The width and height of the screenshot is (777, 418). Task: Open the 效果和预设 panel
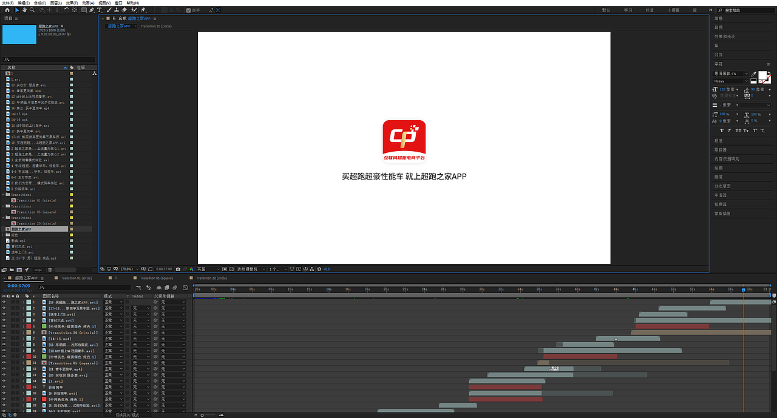click(x=725, y=36)
